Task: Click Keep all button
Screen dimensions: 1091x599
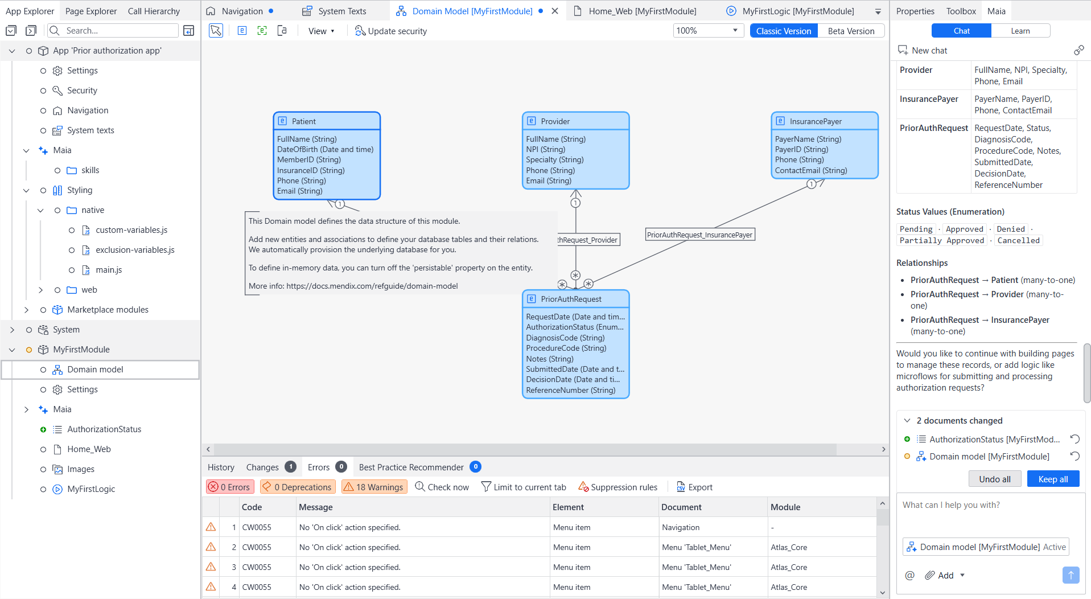Action: (x=1053, y=479)
